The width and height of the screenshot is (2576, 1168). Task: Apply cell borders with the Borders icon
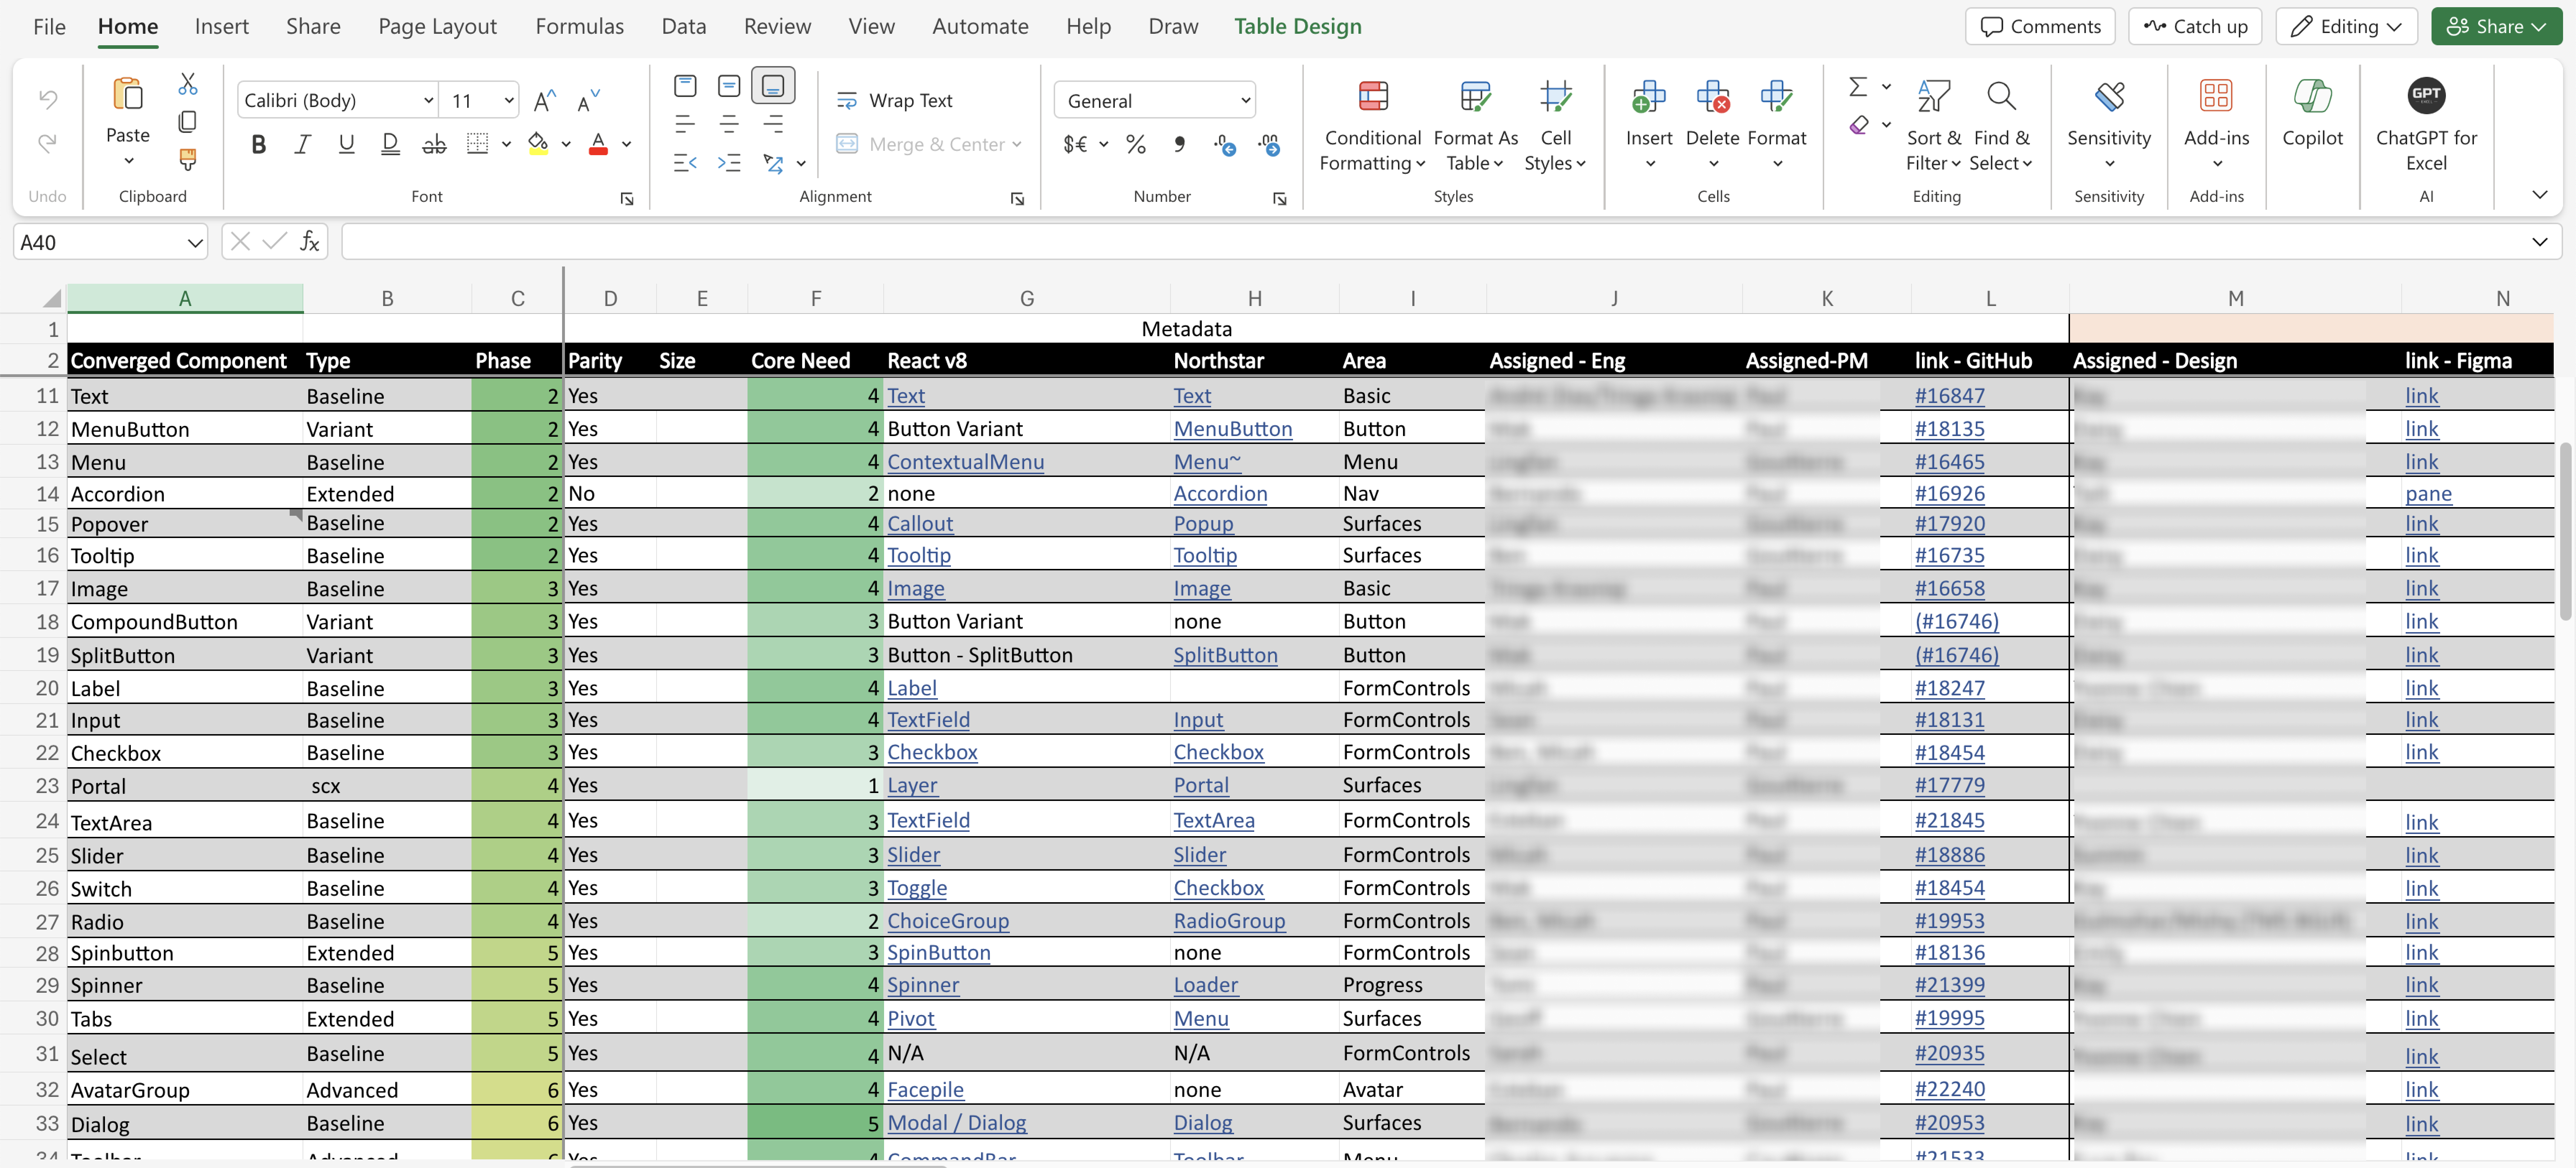point(478,144)
